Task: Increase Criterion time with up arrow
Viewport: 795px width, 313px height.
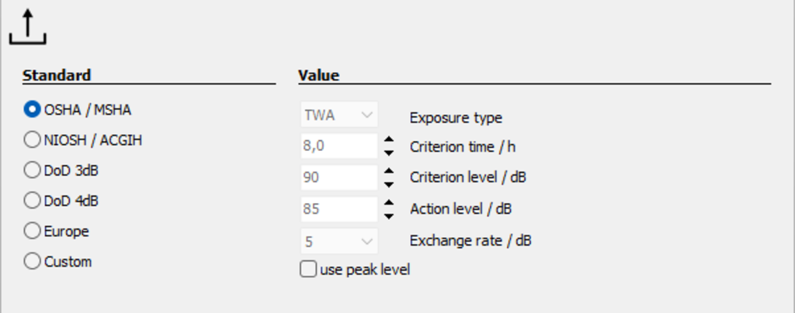Action: (x=389, y=140)
